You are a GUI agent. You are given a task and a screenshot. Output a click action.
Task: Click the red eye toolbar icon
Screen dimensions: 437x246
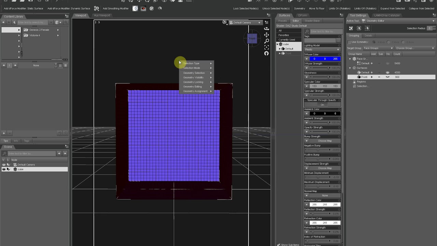[143, 9]
